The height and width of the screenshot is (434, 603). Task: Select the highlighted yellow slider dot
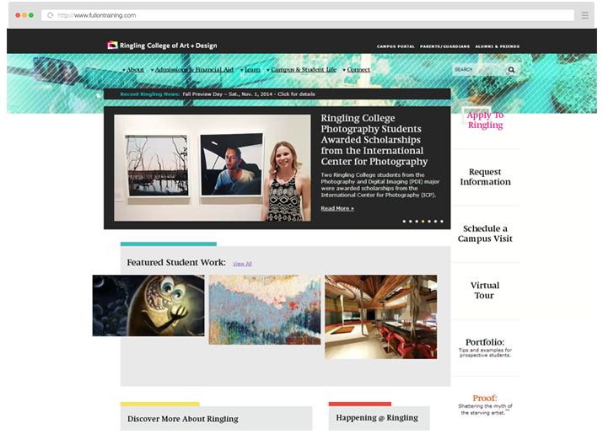coord(423,222)
